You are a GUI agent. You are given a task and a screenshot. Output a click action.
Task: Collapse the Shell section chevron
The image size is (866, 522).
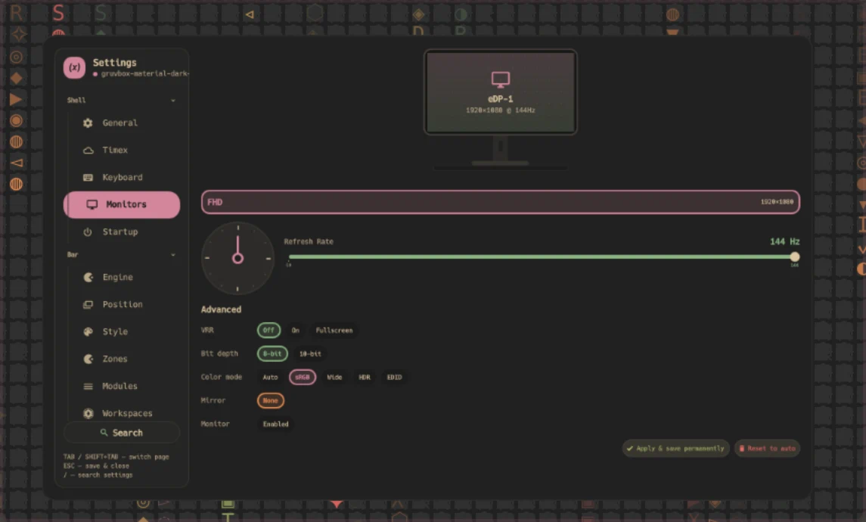coord(173,101)
